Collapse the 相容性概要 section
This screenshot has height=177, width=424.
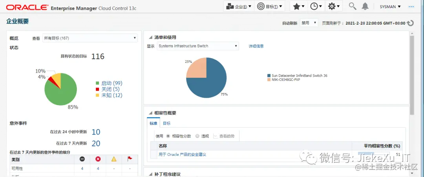151,113
